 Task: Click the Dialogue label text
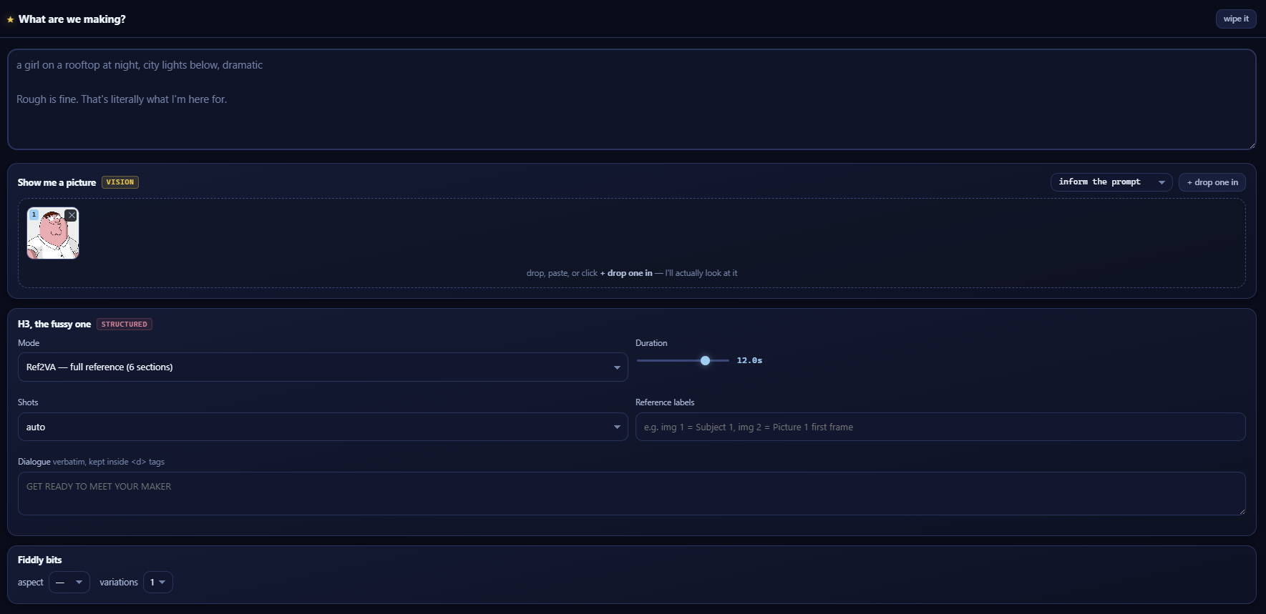[34, 462]
